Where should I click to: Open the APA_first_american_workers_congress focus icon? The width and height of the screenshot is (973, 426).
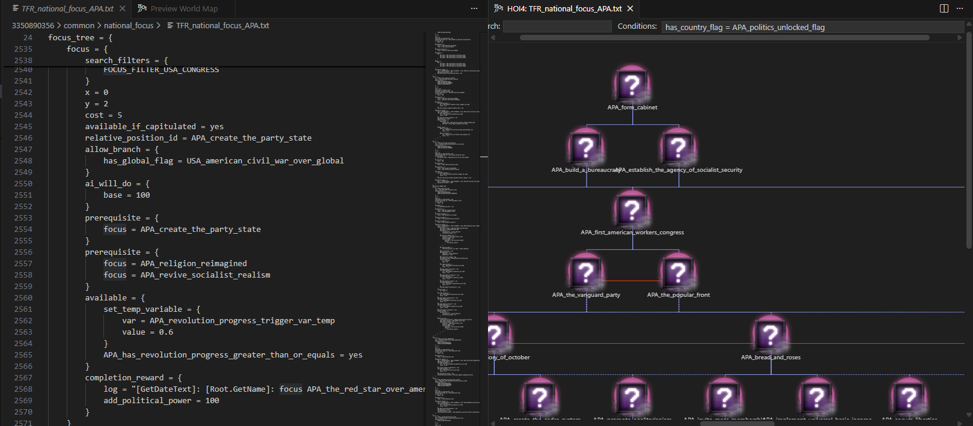point(632,209)
